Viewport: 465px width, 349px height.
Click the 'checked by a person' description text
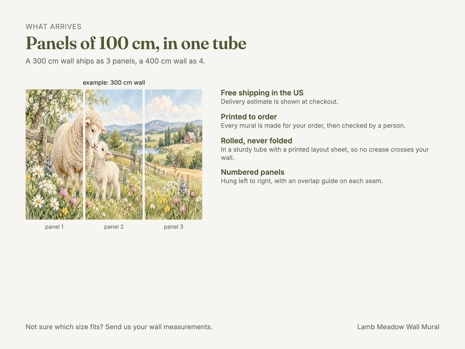coord(313,126)
